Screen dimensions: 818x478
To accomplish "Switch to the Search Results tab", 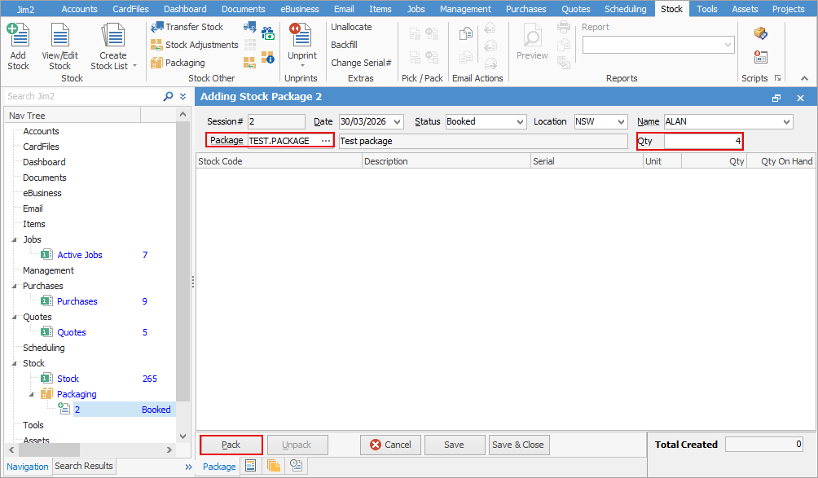I will (84, 466).
